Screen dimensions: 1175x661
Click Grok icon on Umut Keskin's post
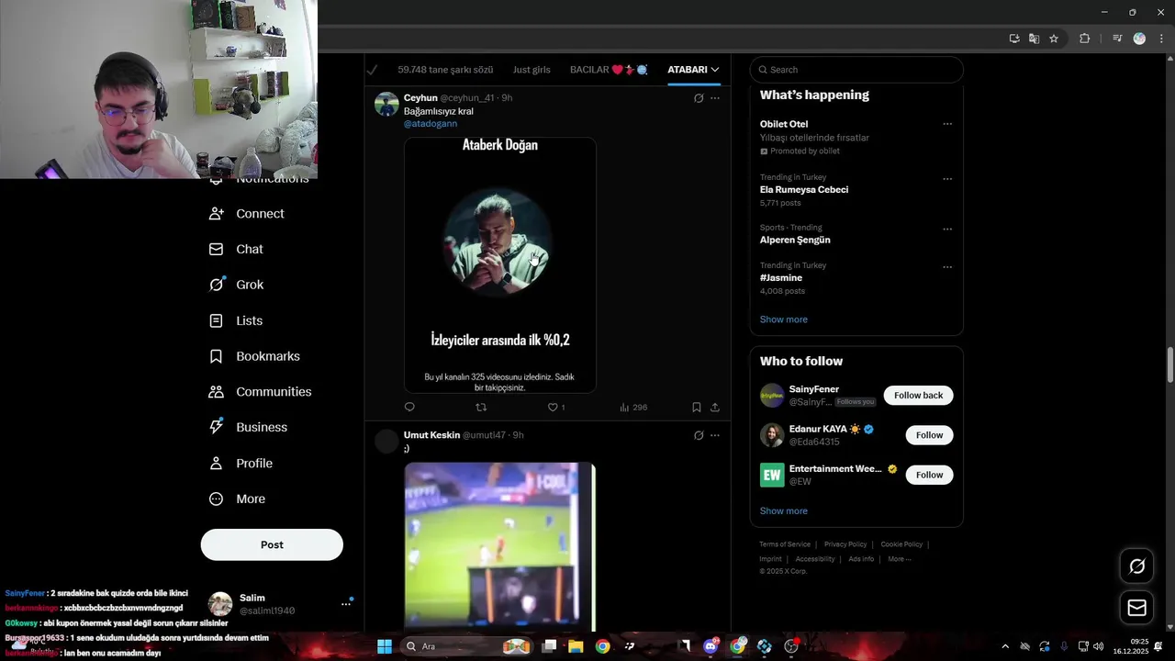699,435
